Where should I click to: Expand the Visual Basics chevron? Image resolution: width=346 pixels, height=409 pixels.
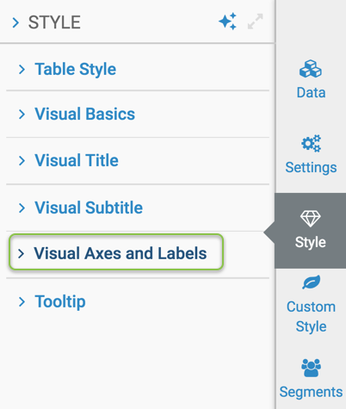tap(22, 115)
